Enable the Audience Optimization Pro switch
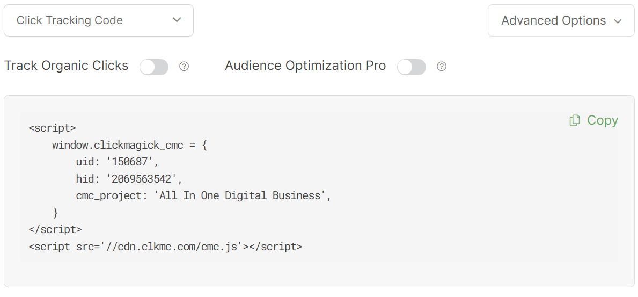This screenshot has width=638, height=297. click(x=412, y=67)
